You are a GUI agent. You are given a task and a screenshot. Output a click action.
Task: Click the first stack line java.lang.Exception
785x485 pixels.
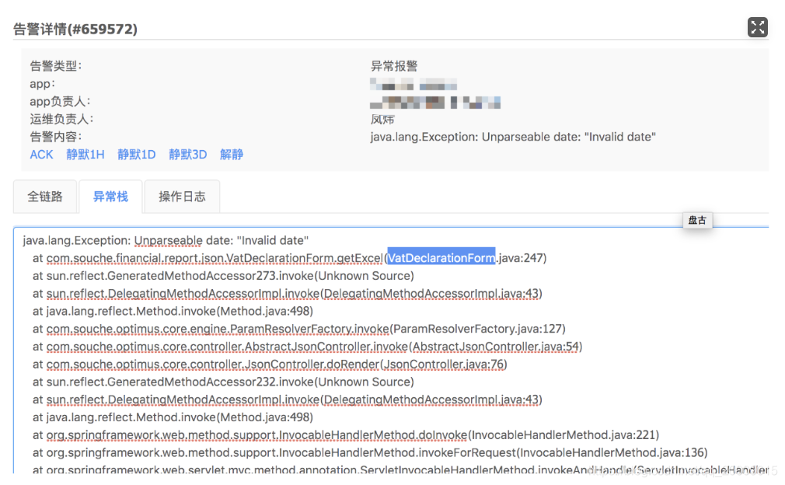pos(166,241)
